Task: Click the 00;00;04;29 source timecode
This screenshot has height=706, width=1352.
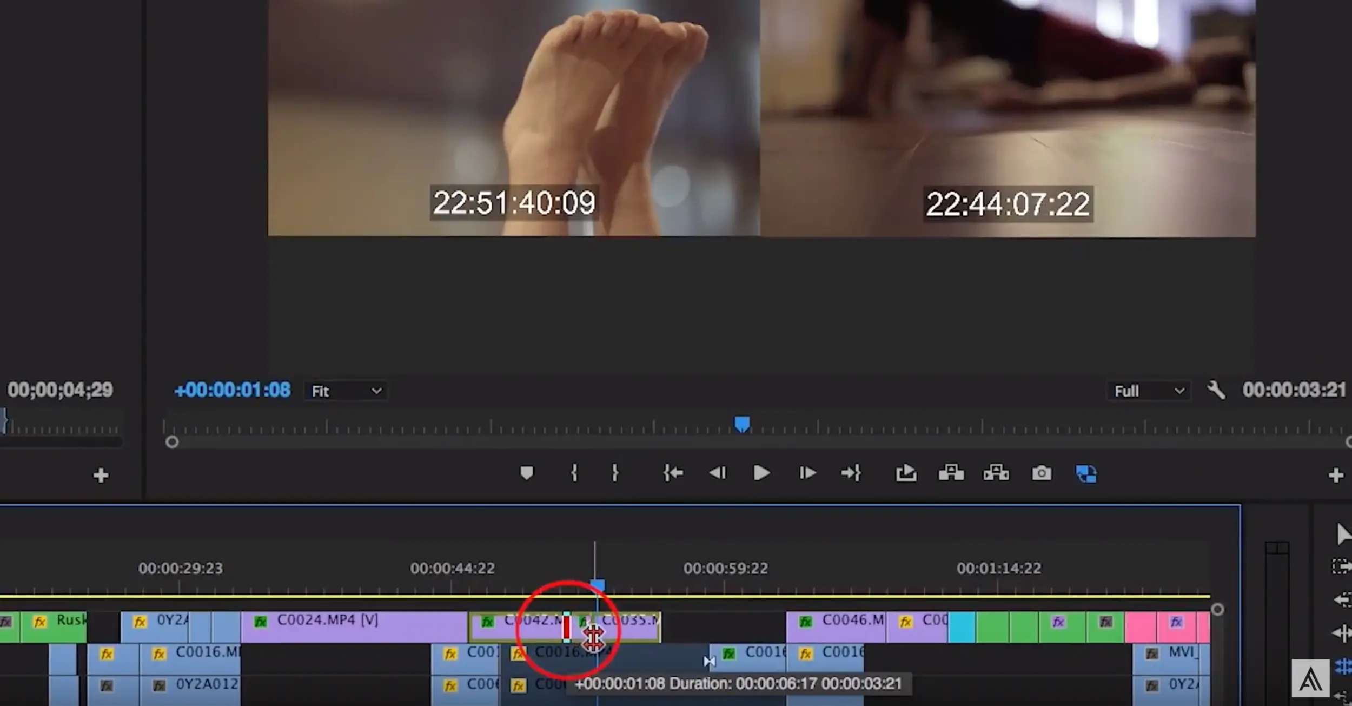Action: [x=60, y=390]
